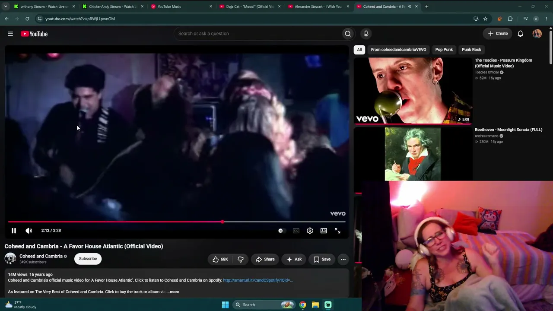Open the smarturl Spotify link

258,280
